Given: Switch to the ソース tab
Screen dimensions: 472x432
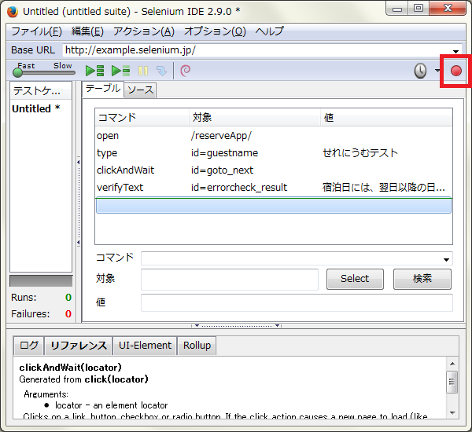Looking at the screenshot, I should [x=140, y=90].
